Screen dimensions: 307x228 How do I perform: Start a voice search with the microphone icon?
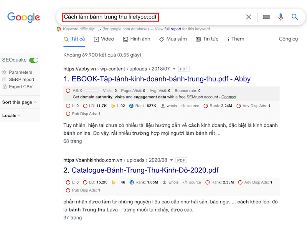pos(280,17)
